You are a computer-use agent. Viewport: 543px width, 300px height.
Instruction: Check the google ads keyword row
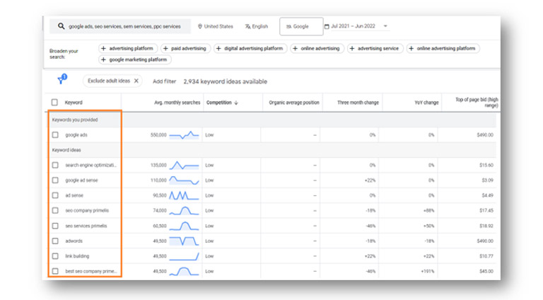(55, 134)
